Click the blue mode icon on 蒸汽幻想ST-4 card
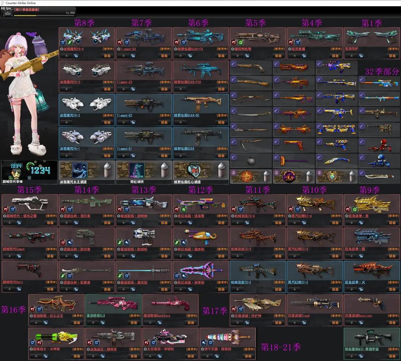Viewport: 401px width, 361px height. click(298, 209)
